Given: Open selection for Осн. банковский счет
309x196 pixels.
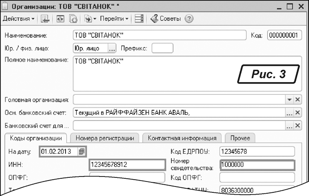Looking at the screenshot, I should pyautogui.click(x=289, y=113).
